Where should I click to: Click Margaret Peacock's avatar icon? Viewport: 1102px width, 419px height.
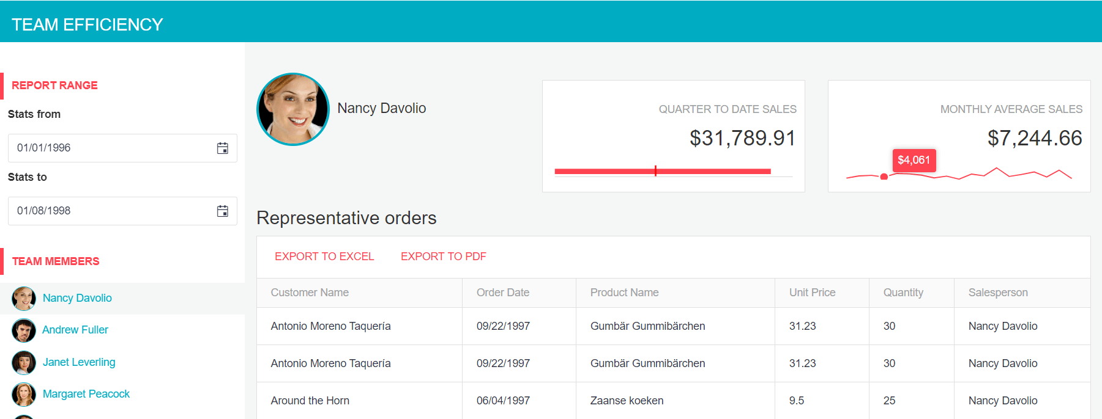click(24, 395)
